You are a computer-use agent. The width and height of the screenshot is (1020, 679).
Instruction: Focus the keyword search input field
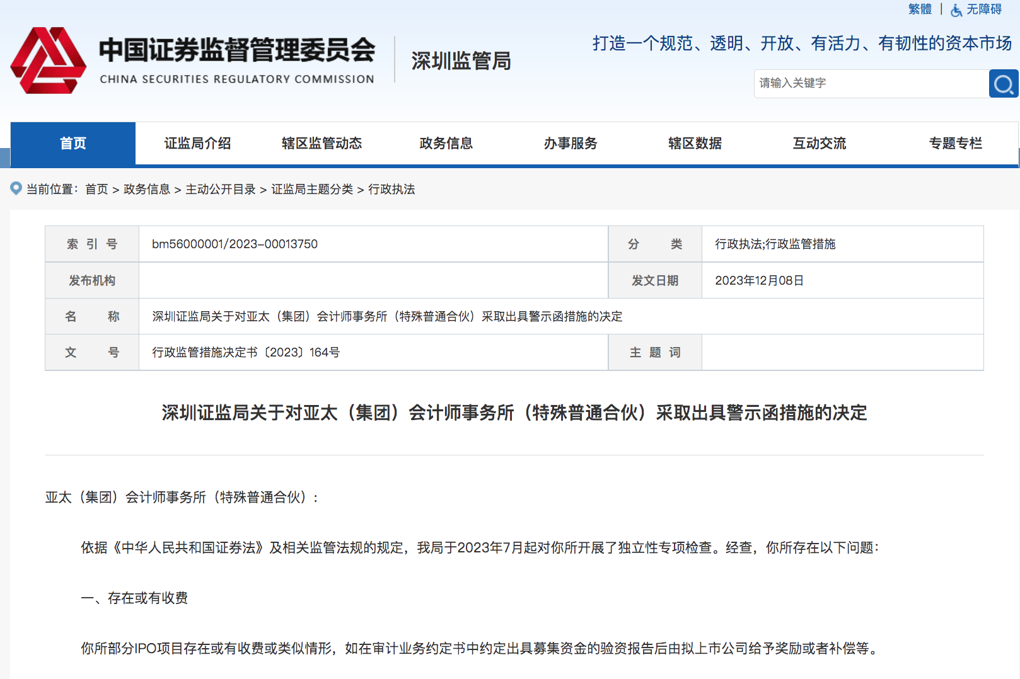point(871,84)
